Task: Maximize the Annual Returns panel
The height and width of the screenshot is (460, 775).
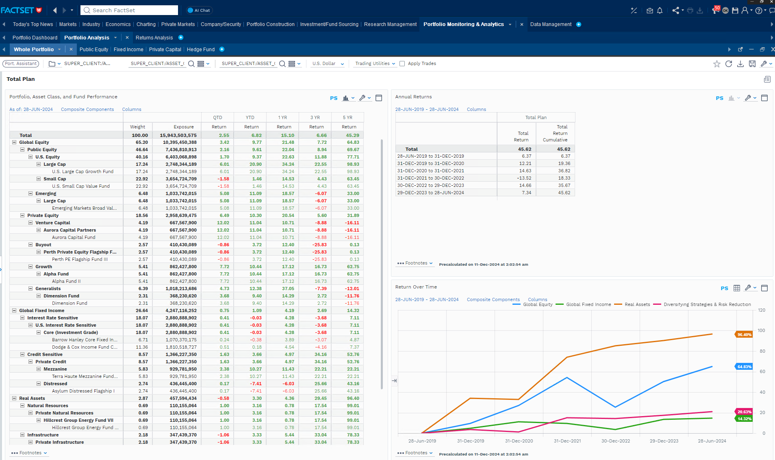Action: [764, 98]
